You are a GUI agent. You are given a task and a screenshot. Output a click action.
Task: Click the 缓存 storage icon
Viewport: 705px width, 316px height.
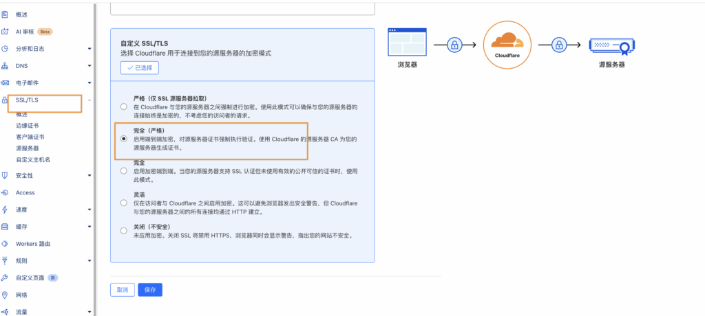[x=5, y=227]
